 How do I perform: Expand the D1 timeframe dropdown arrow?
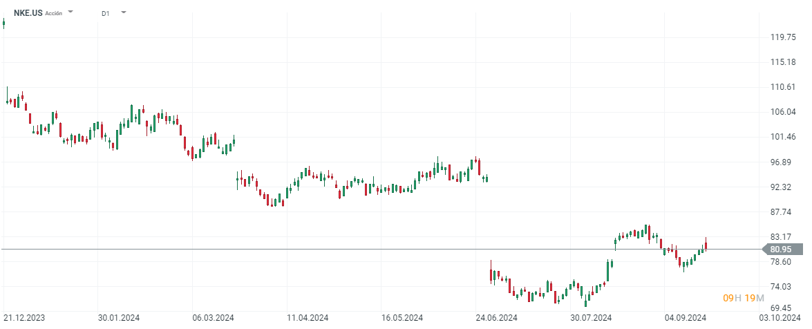click(x=123, y=12)
